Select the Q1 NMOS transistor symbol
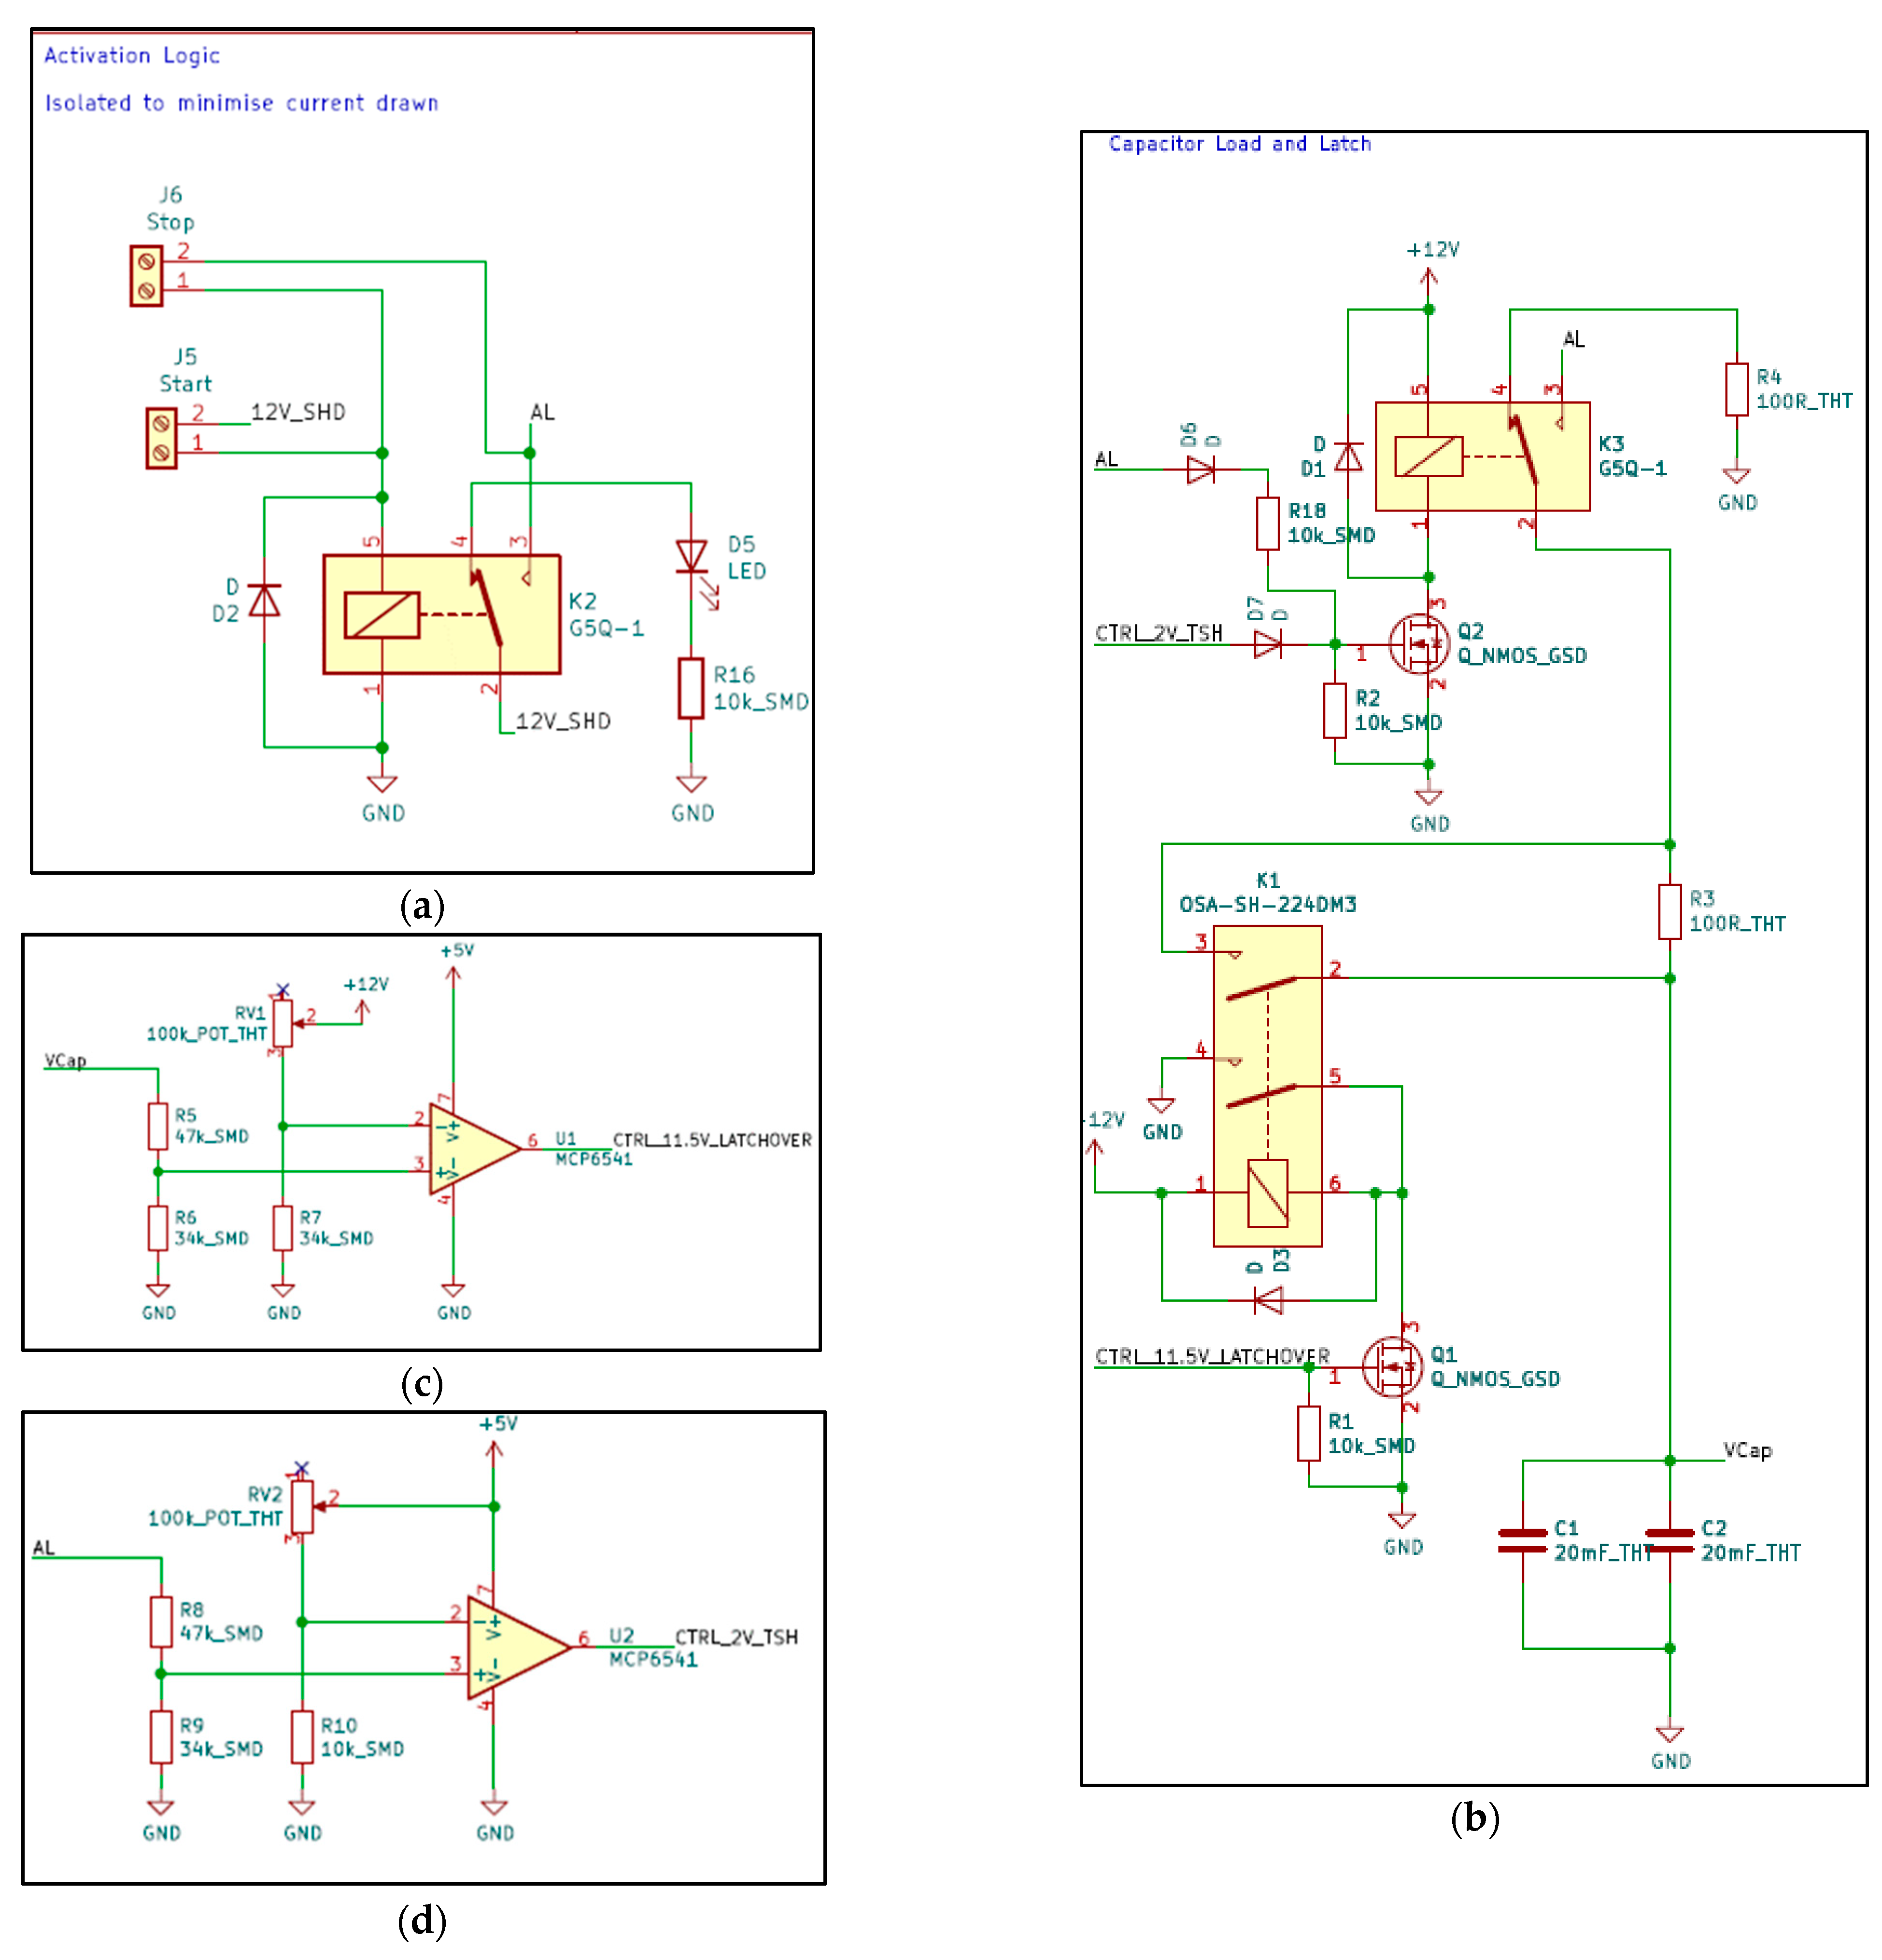This screenshot has height=1960, width=1882. coord(1392,1366)
